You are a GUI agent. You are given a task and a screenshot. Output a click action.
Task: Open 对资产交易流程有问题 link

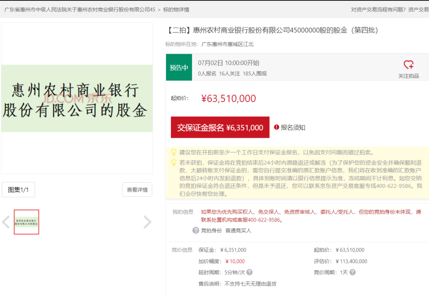click(379, 10)
